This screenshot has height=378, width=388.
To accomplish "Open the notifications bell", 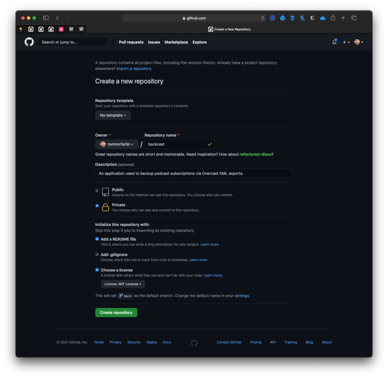I will pos(334,42).
